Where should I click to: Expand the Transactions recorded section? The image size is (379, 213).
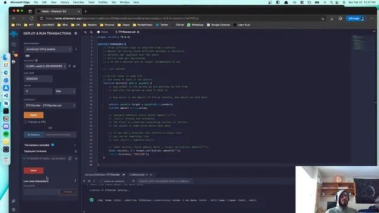tap(75, 145)
